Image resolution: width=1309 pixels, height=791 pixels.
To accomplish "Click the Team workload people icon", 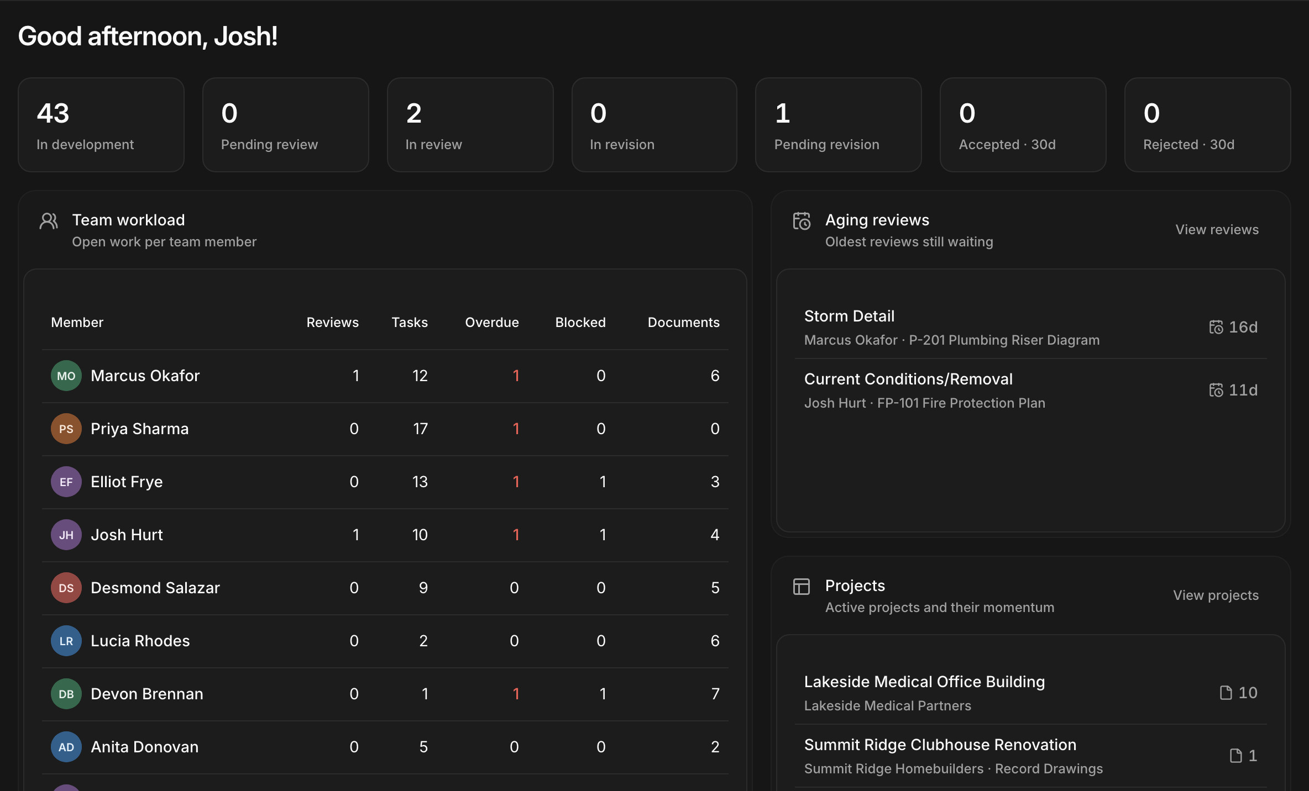I will 49,222.
